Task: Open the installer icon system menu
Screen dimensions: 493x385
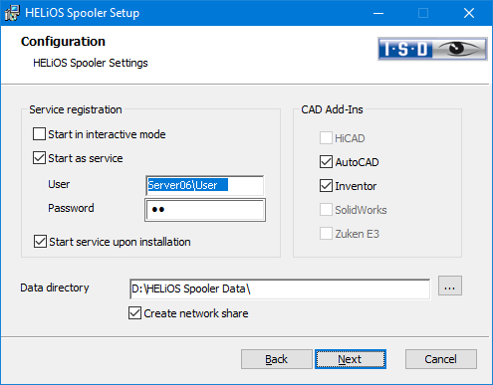Action: coord(12,13)
